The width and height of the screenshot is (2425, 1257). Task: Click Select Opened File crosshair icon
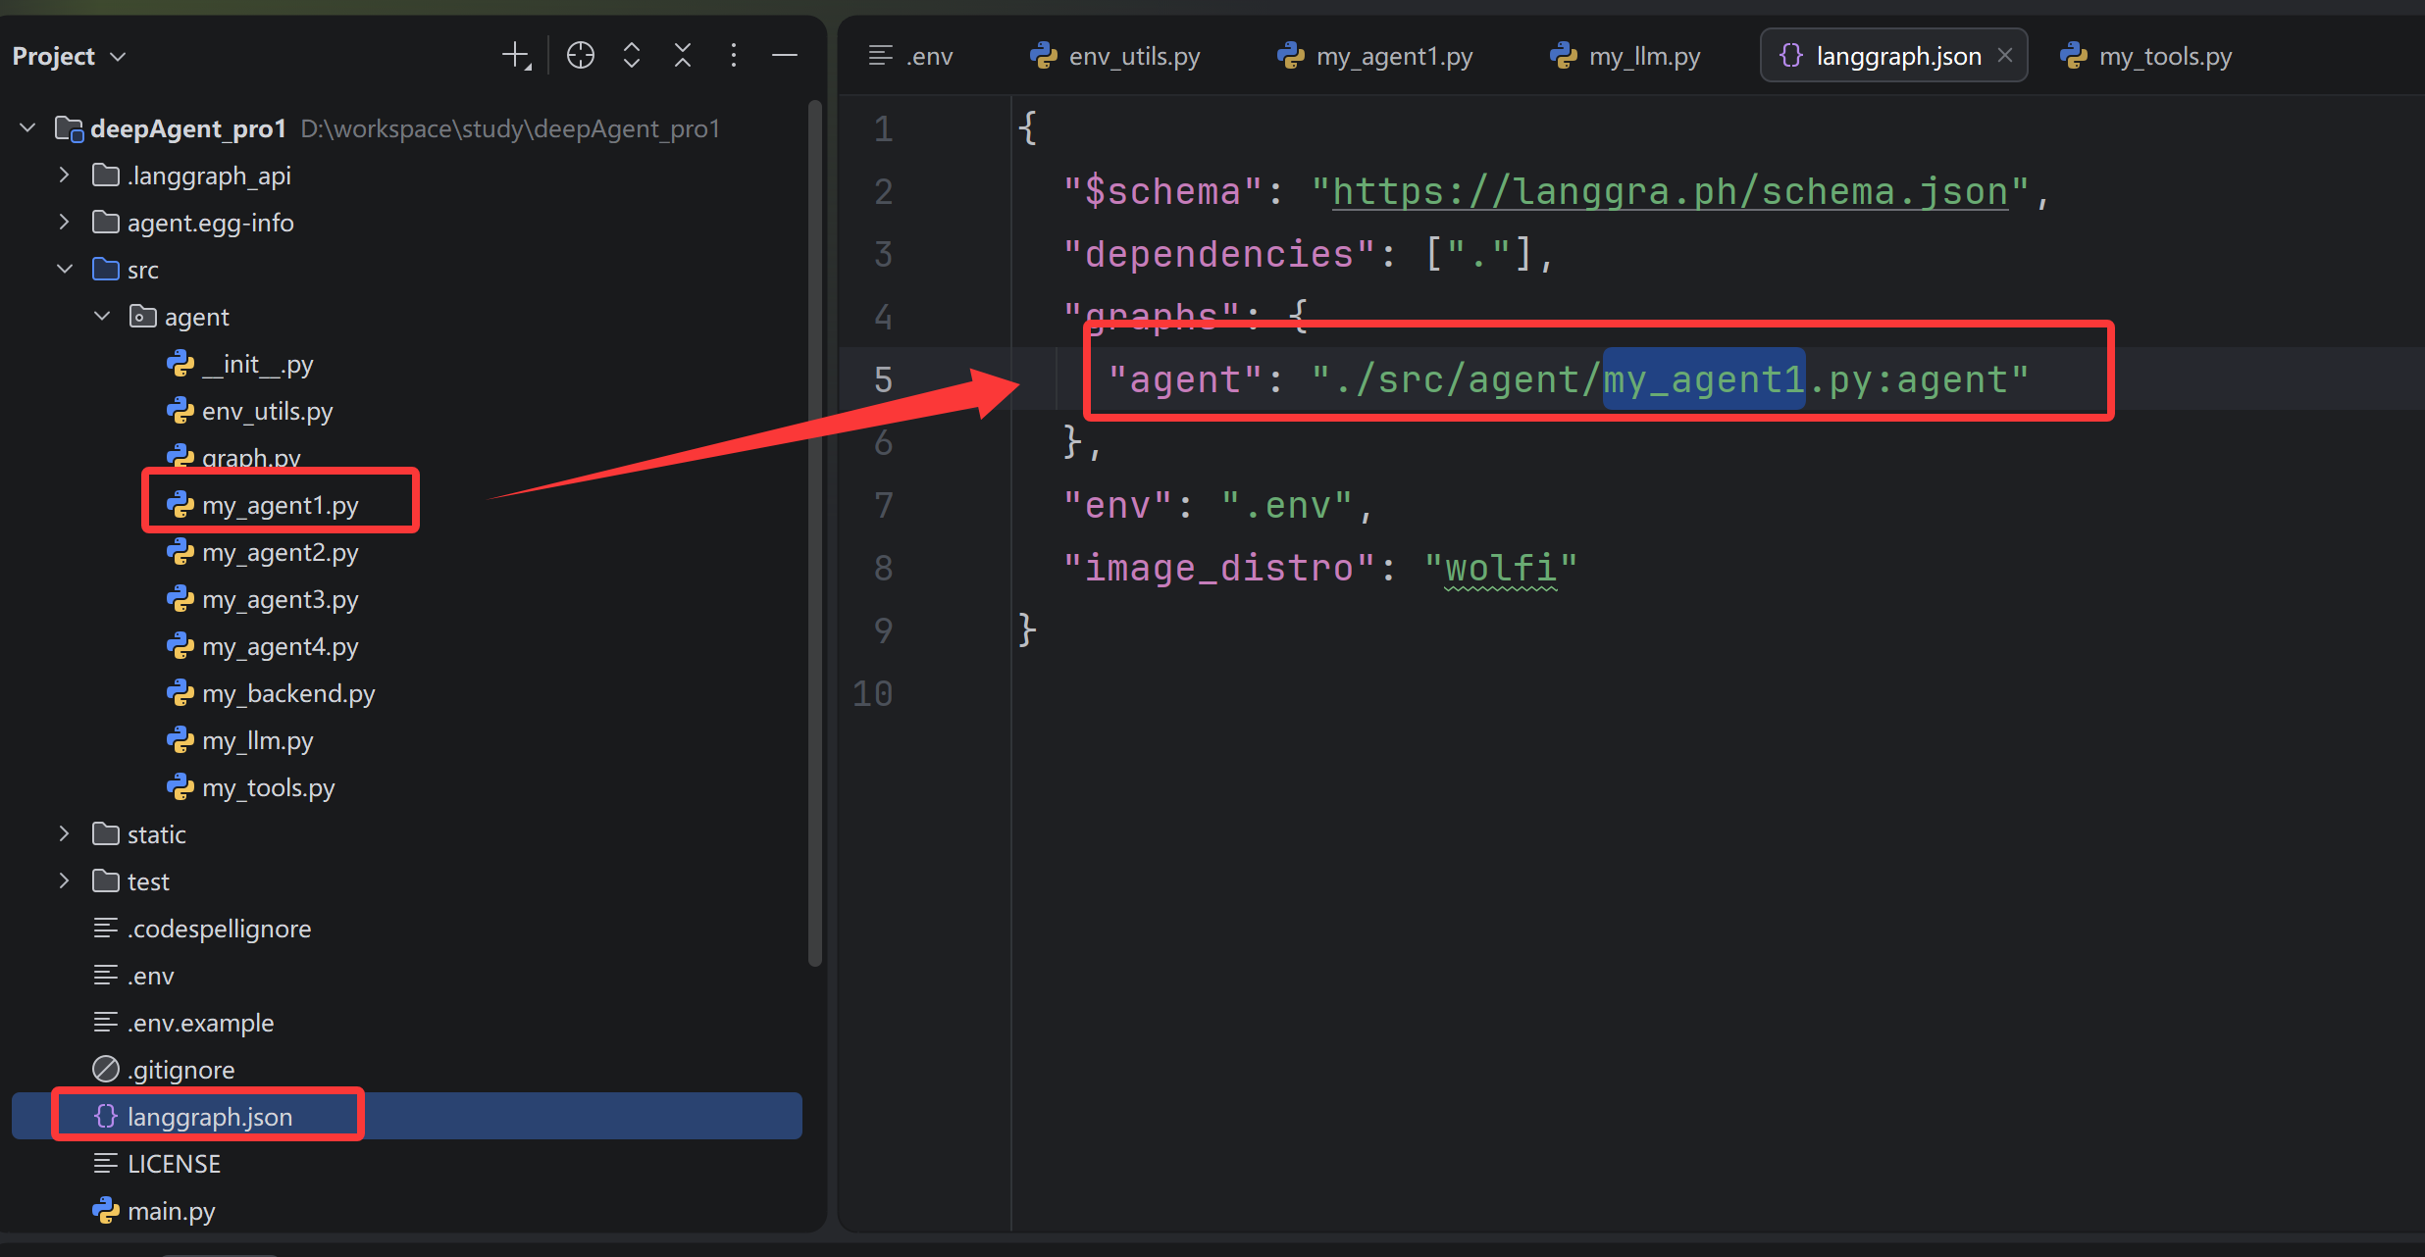[581, 56]
